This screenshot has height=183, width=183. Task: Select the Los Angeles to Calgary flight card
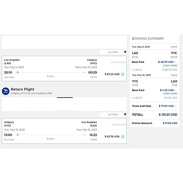tap(64, 68)
